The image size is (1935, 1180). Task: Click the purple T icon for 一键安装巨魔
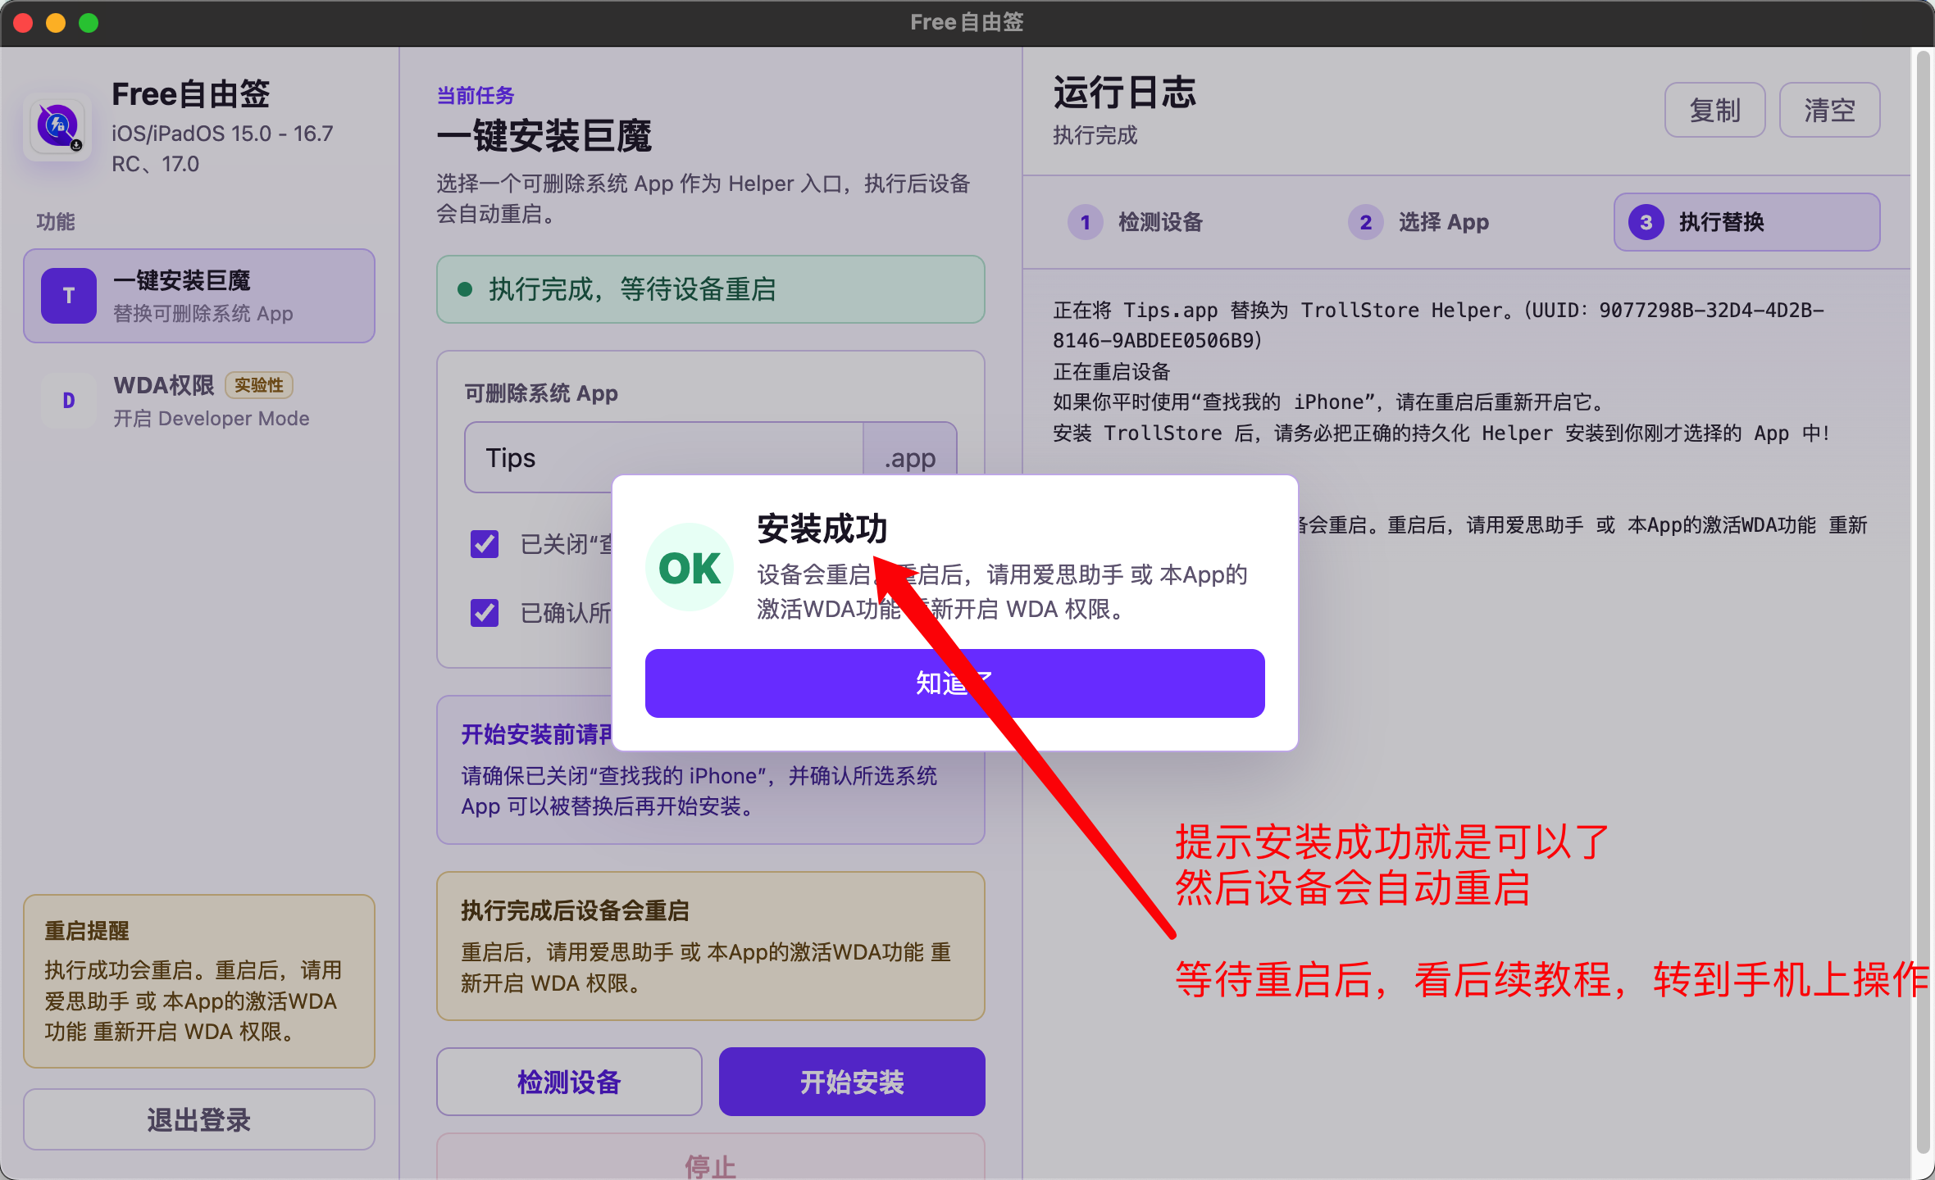69,296
